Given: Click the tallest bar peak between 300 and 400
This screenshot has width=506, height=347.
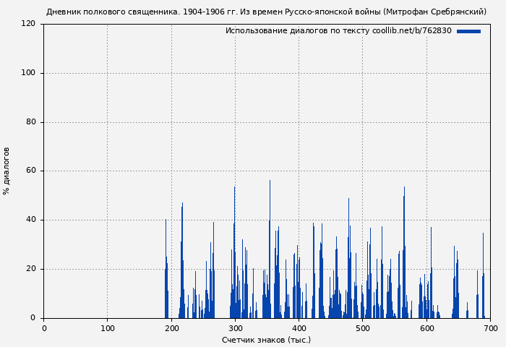Looking at the screenshot, I should click(x=270, y=182).
